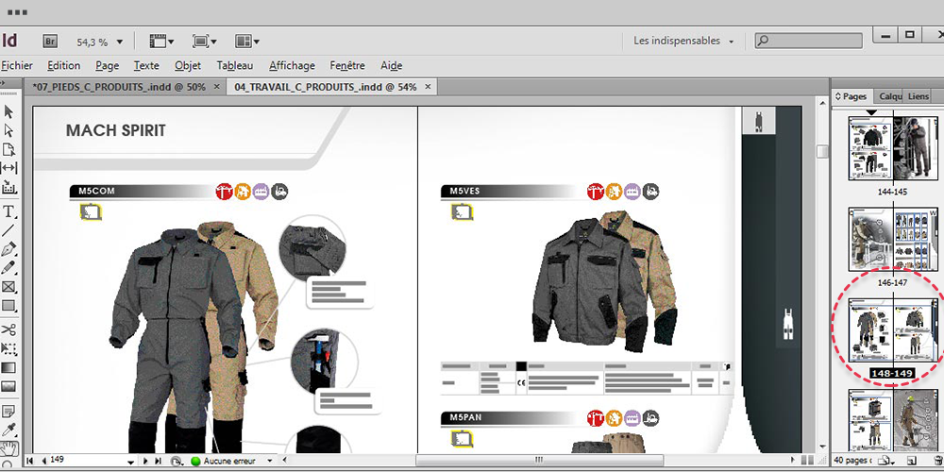Image resolution: width=944 pixels, height=472 pixels.
Task: Select the Eyedropper tool
Action: pyautogui.click(x=8, y=430)
